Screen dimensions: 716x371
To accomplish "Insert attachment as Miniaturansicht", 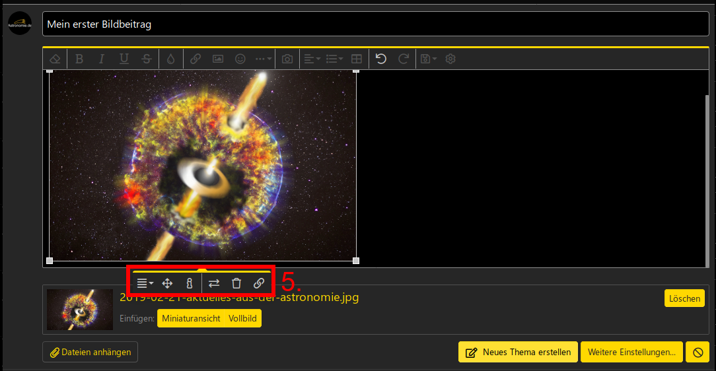I will pyautogui.click(x=191, y=319).
